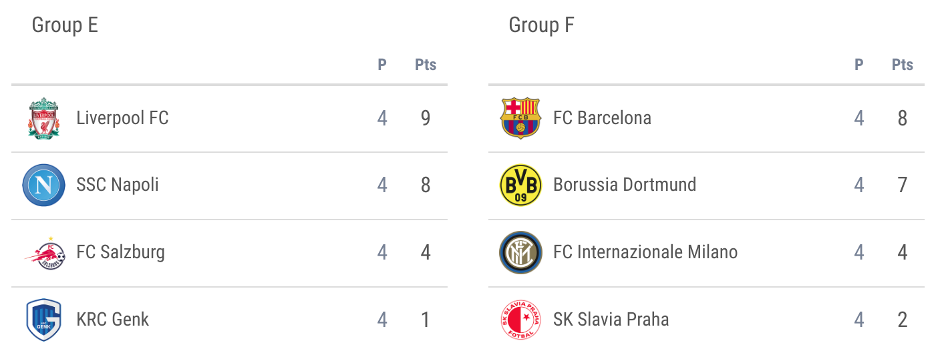Click the P column header in Group F
This screenshot has height=359, width=942.
[858, 65]
